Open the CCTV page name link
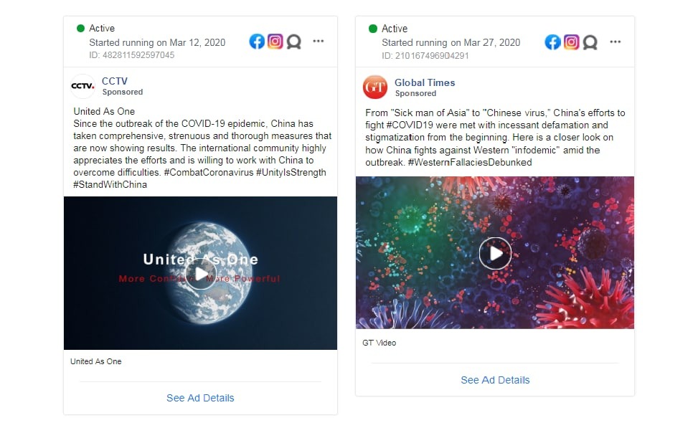 coord(115,81)
